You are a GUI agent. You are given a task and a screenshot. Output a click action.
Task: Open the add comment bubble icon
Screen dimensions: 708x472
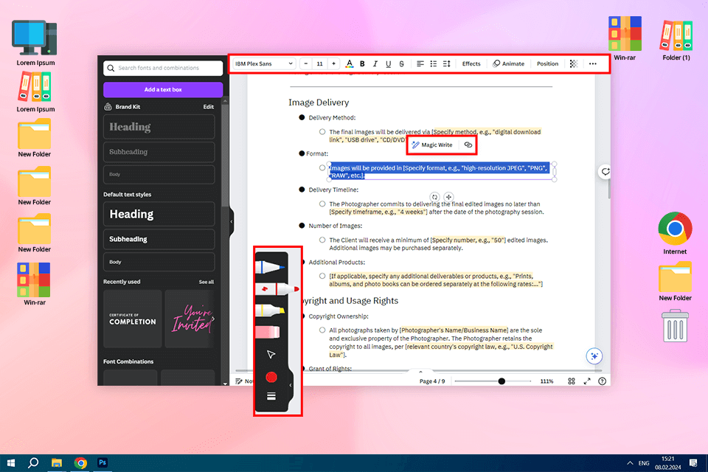(x=605, y=172)
